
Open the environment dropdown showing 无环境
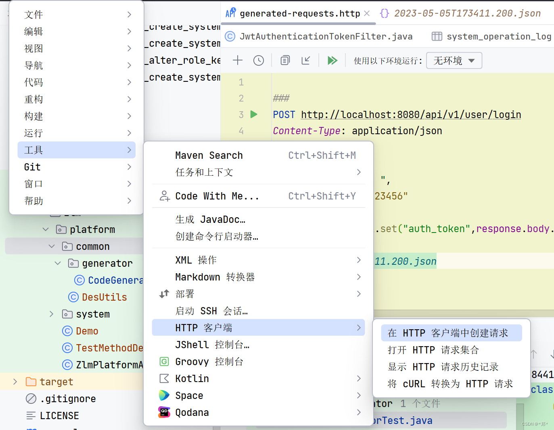454,60
